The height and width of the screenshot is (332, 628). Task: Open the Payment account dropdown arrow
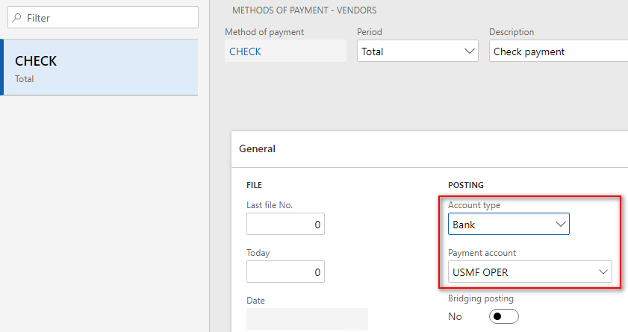click(603, 272)
